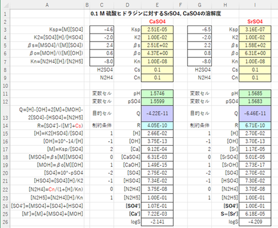Select the CaSO4 logS value -2.141
278x228 pixels.
pos(157,222)
